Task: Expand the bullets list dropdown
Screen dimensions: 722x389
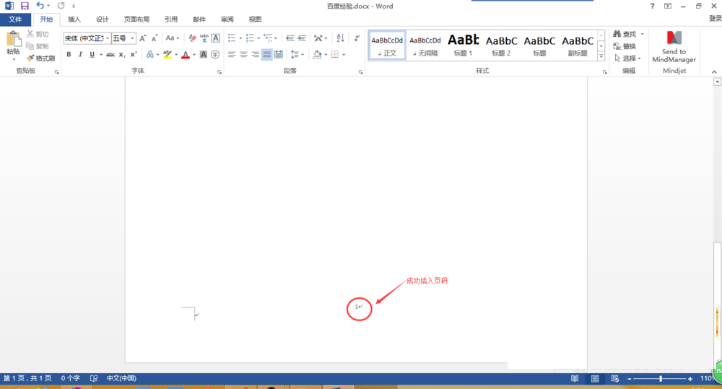Action: tap(240, 38)
